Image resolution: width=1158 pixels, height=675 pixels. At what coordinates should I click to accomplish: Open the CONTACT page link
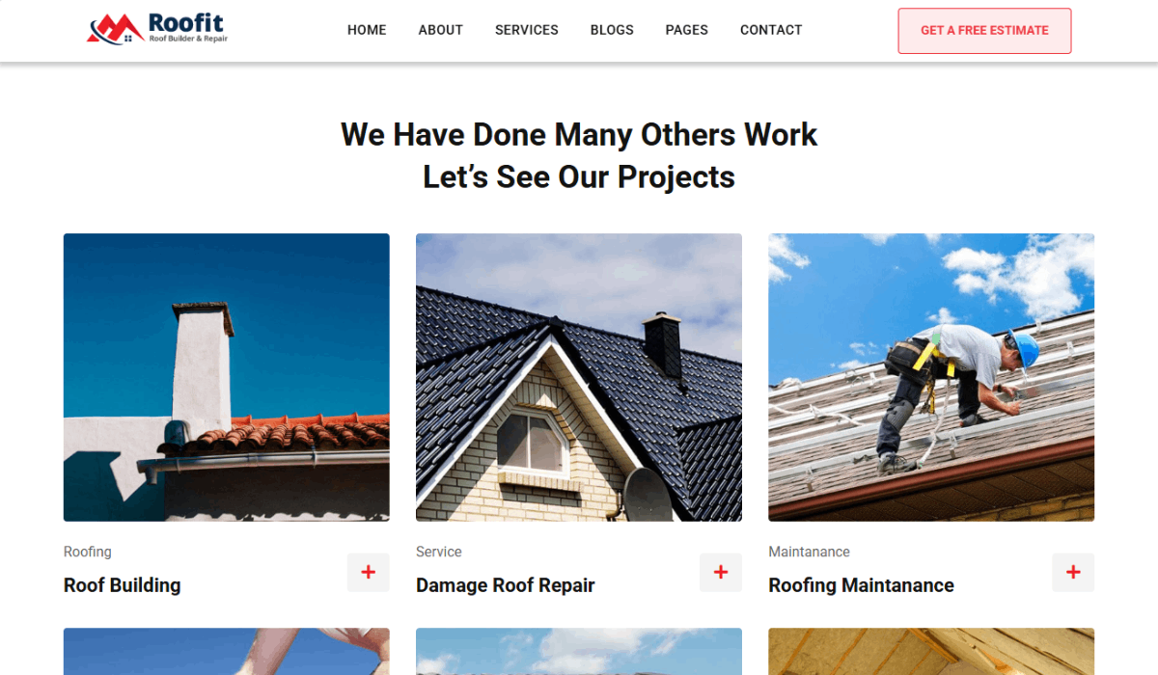tap(771, 30)
